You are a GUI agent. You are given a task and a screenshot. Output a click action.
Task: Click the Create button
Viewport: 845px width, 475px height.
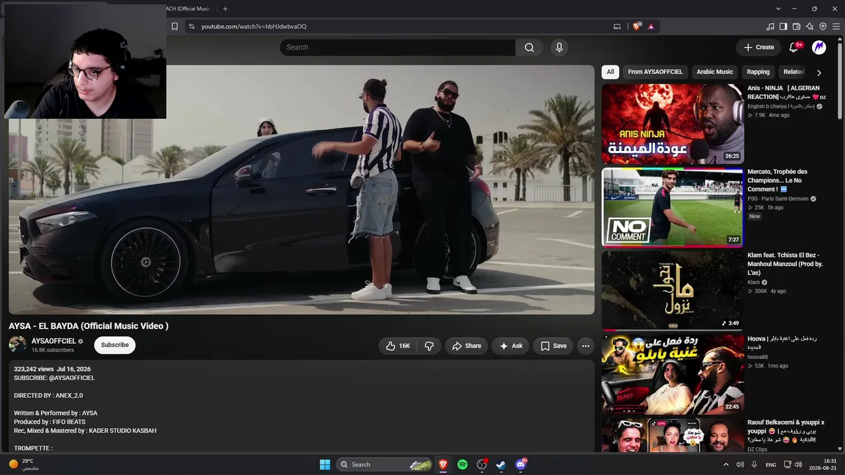click(759, 47)
